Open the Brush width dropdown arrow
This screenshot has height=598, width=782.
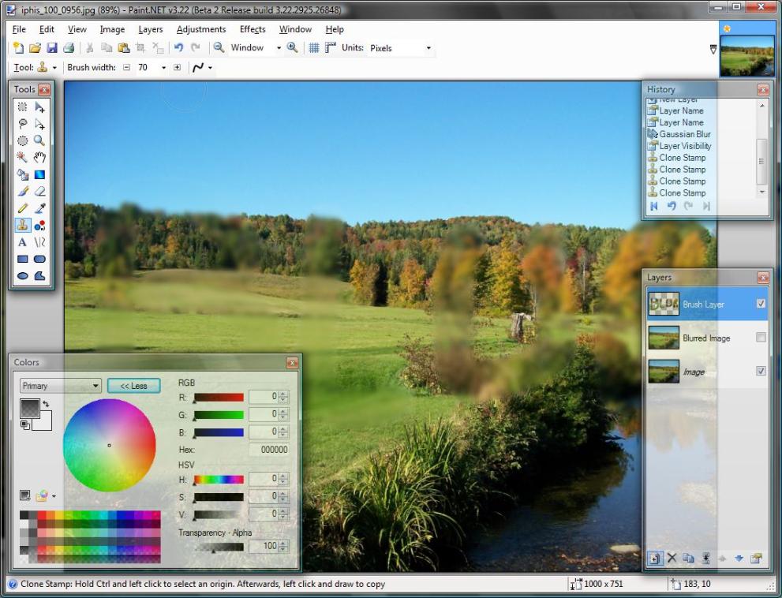(x=163, y=68)
